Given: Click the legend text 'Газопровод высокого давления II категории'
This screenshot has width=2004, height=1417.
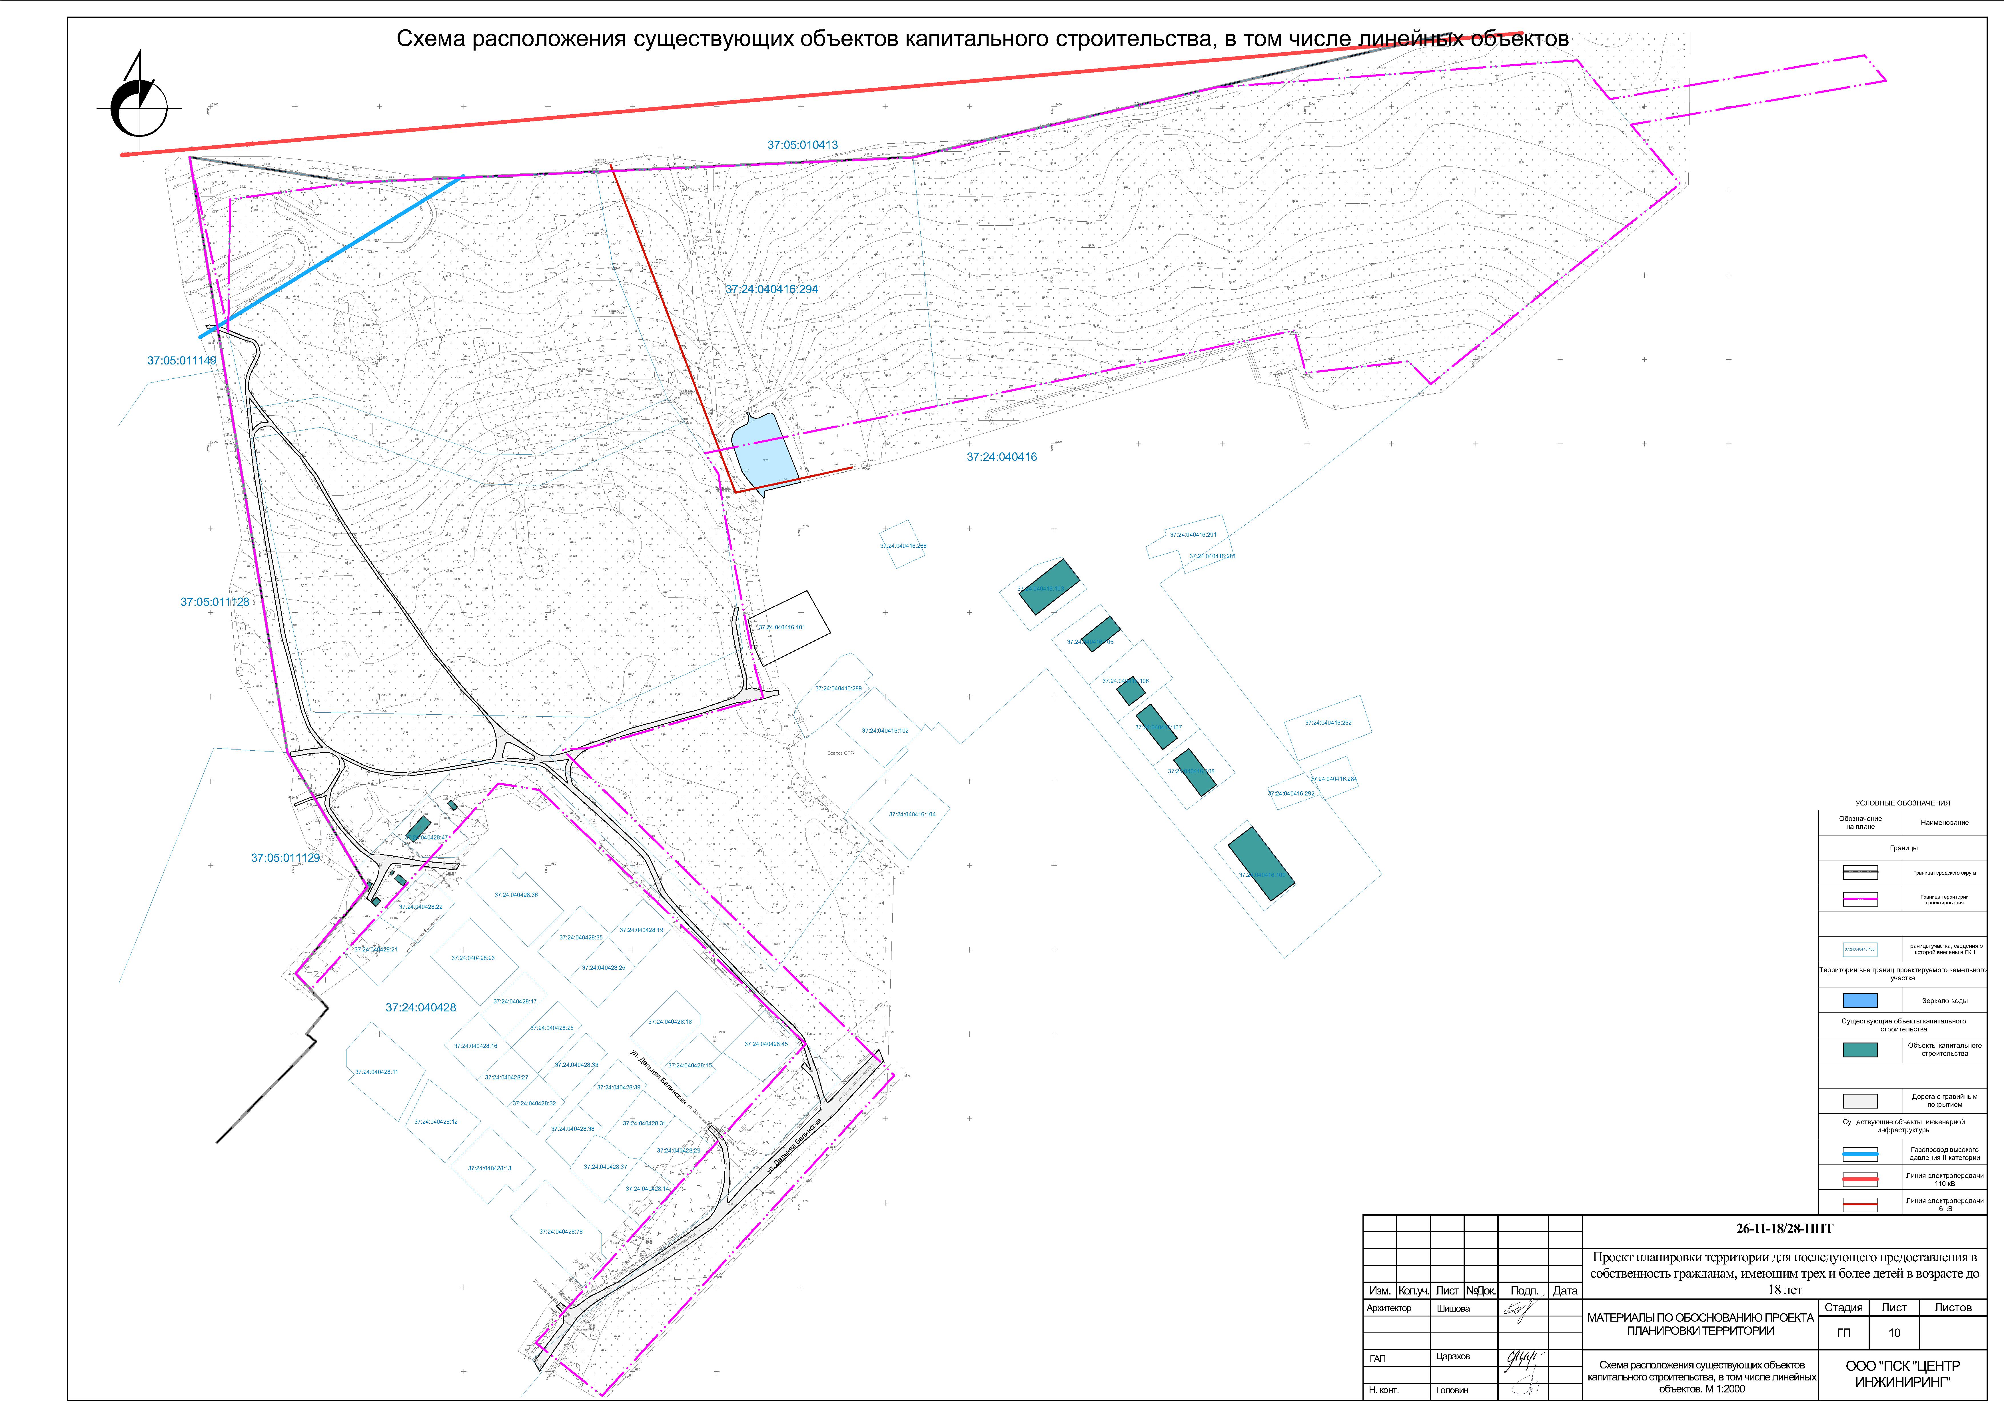Looking at the screenshot, I should coord(1945,1154).
